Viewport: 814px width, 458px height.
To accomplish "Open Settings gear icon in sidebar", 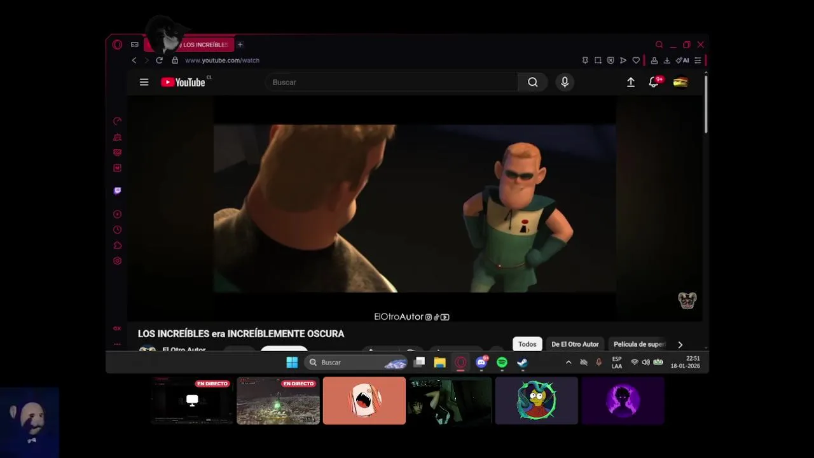I will coord(117,261).
